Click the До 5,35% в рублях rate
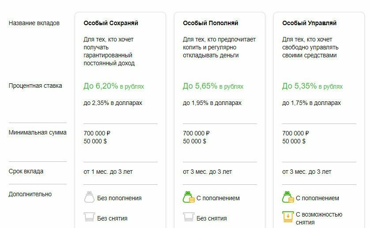This screenshot has height=228, width=370. [313, 86]
